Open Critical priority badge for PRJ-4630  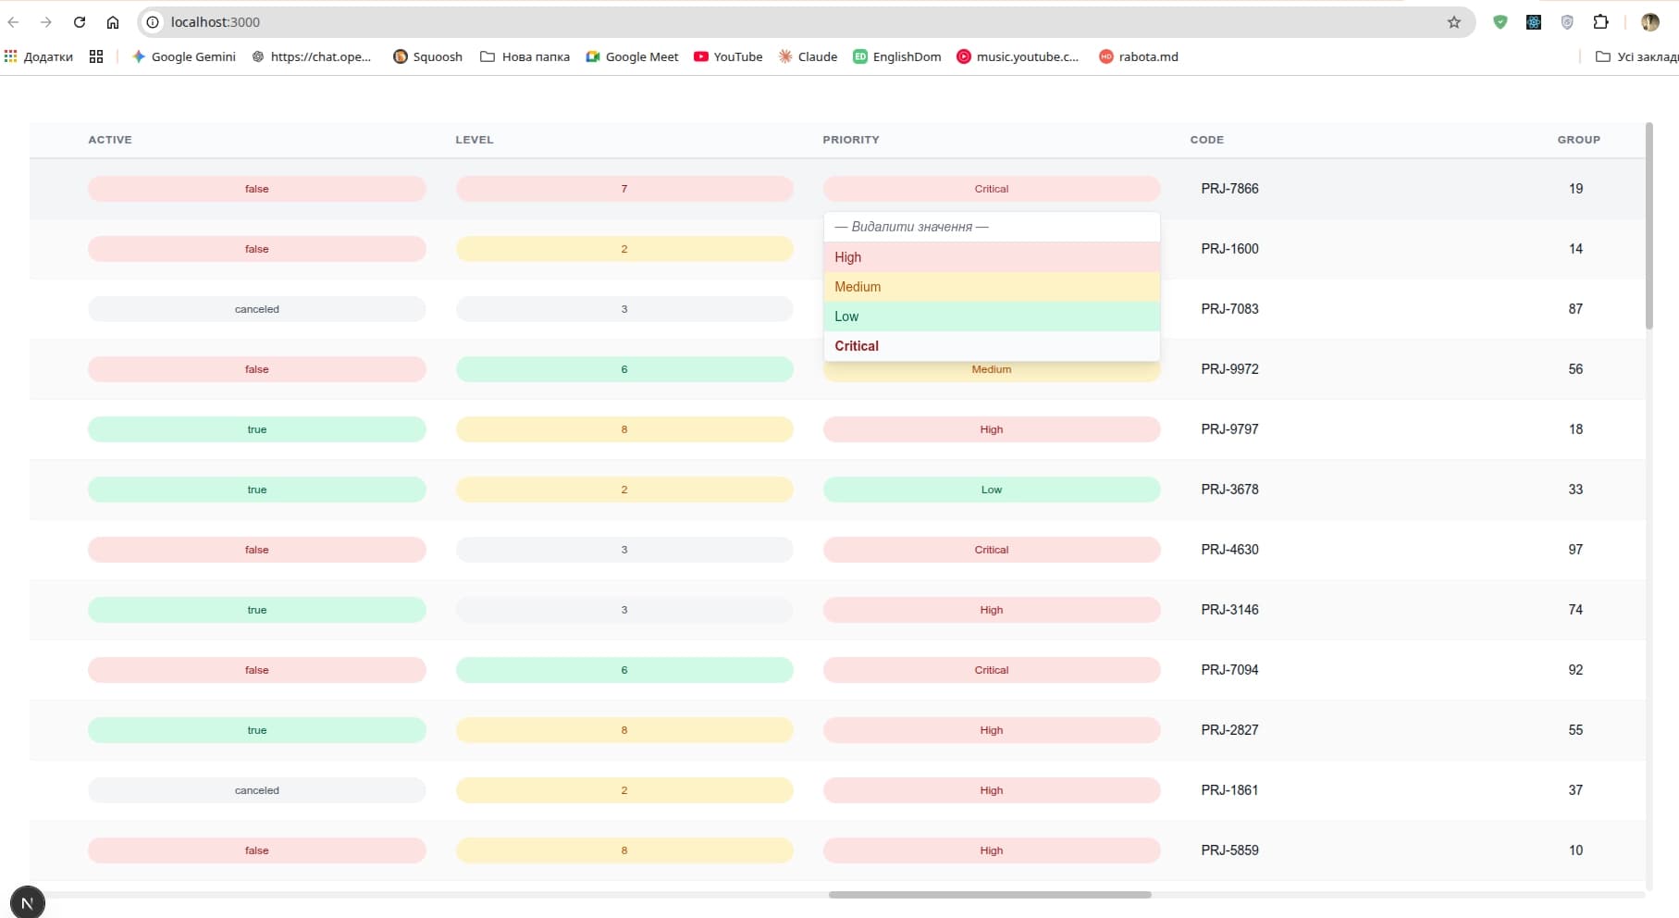(x=992, y=550)
